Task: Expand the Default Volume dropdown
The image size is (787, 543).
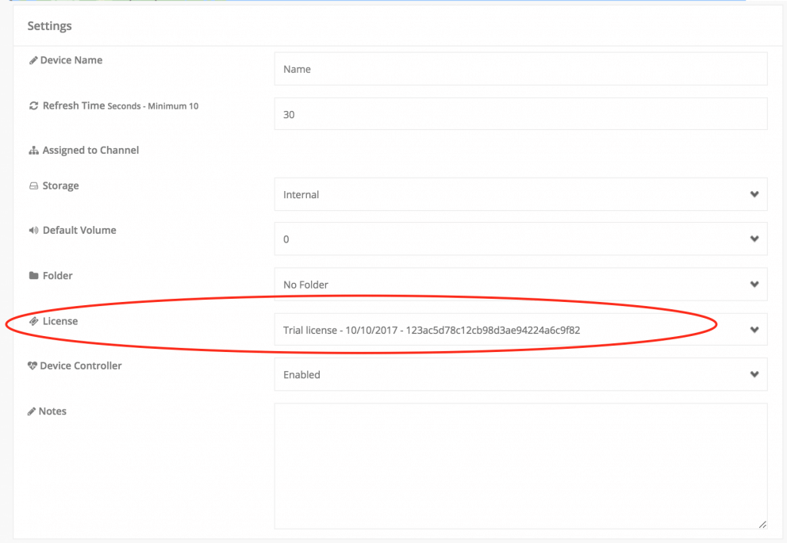Action: 520,239
